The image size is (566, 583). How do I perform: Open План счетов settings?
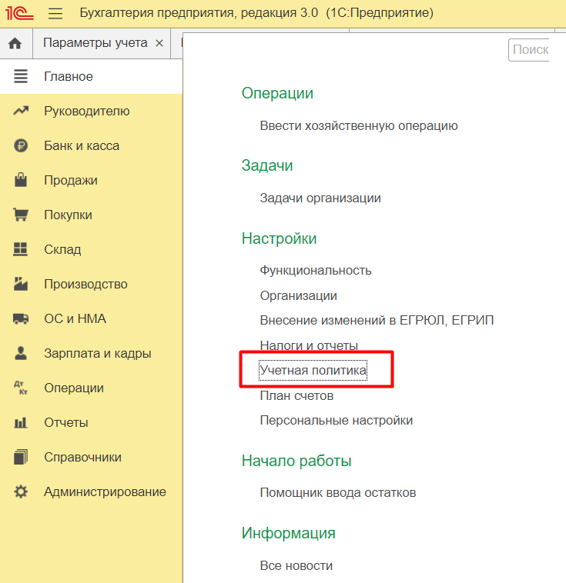pos(296,396)
